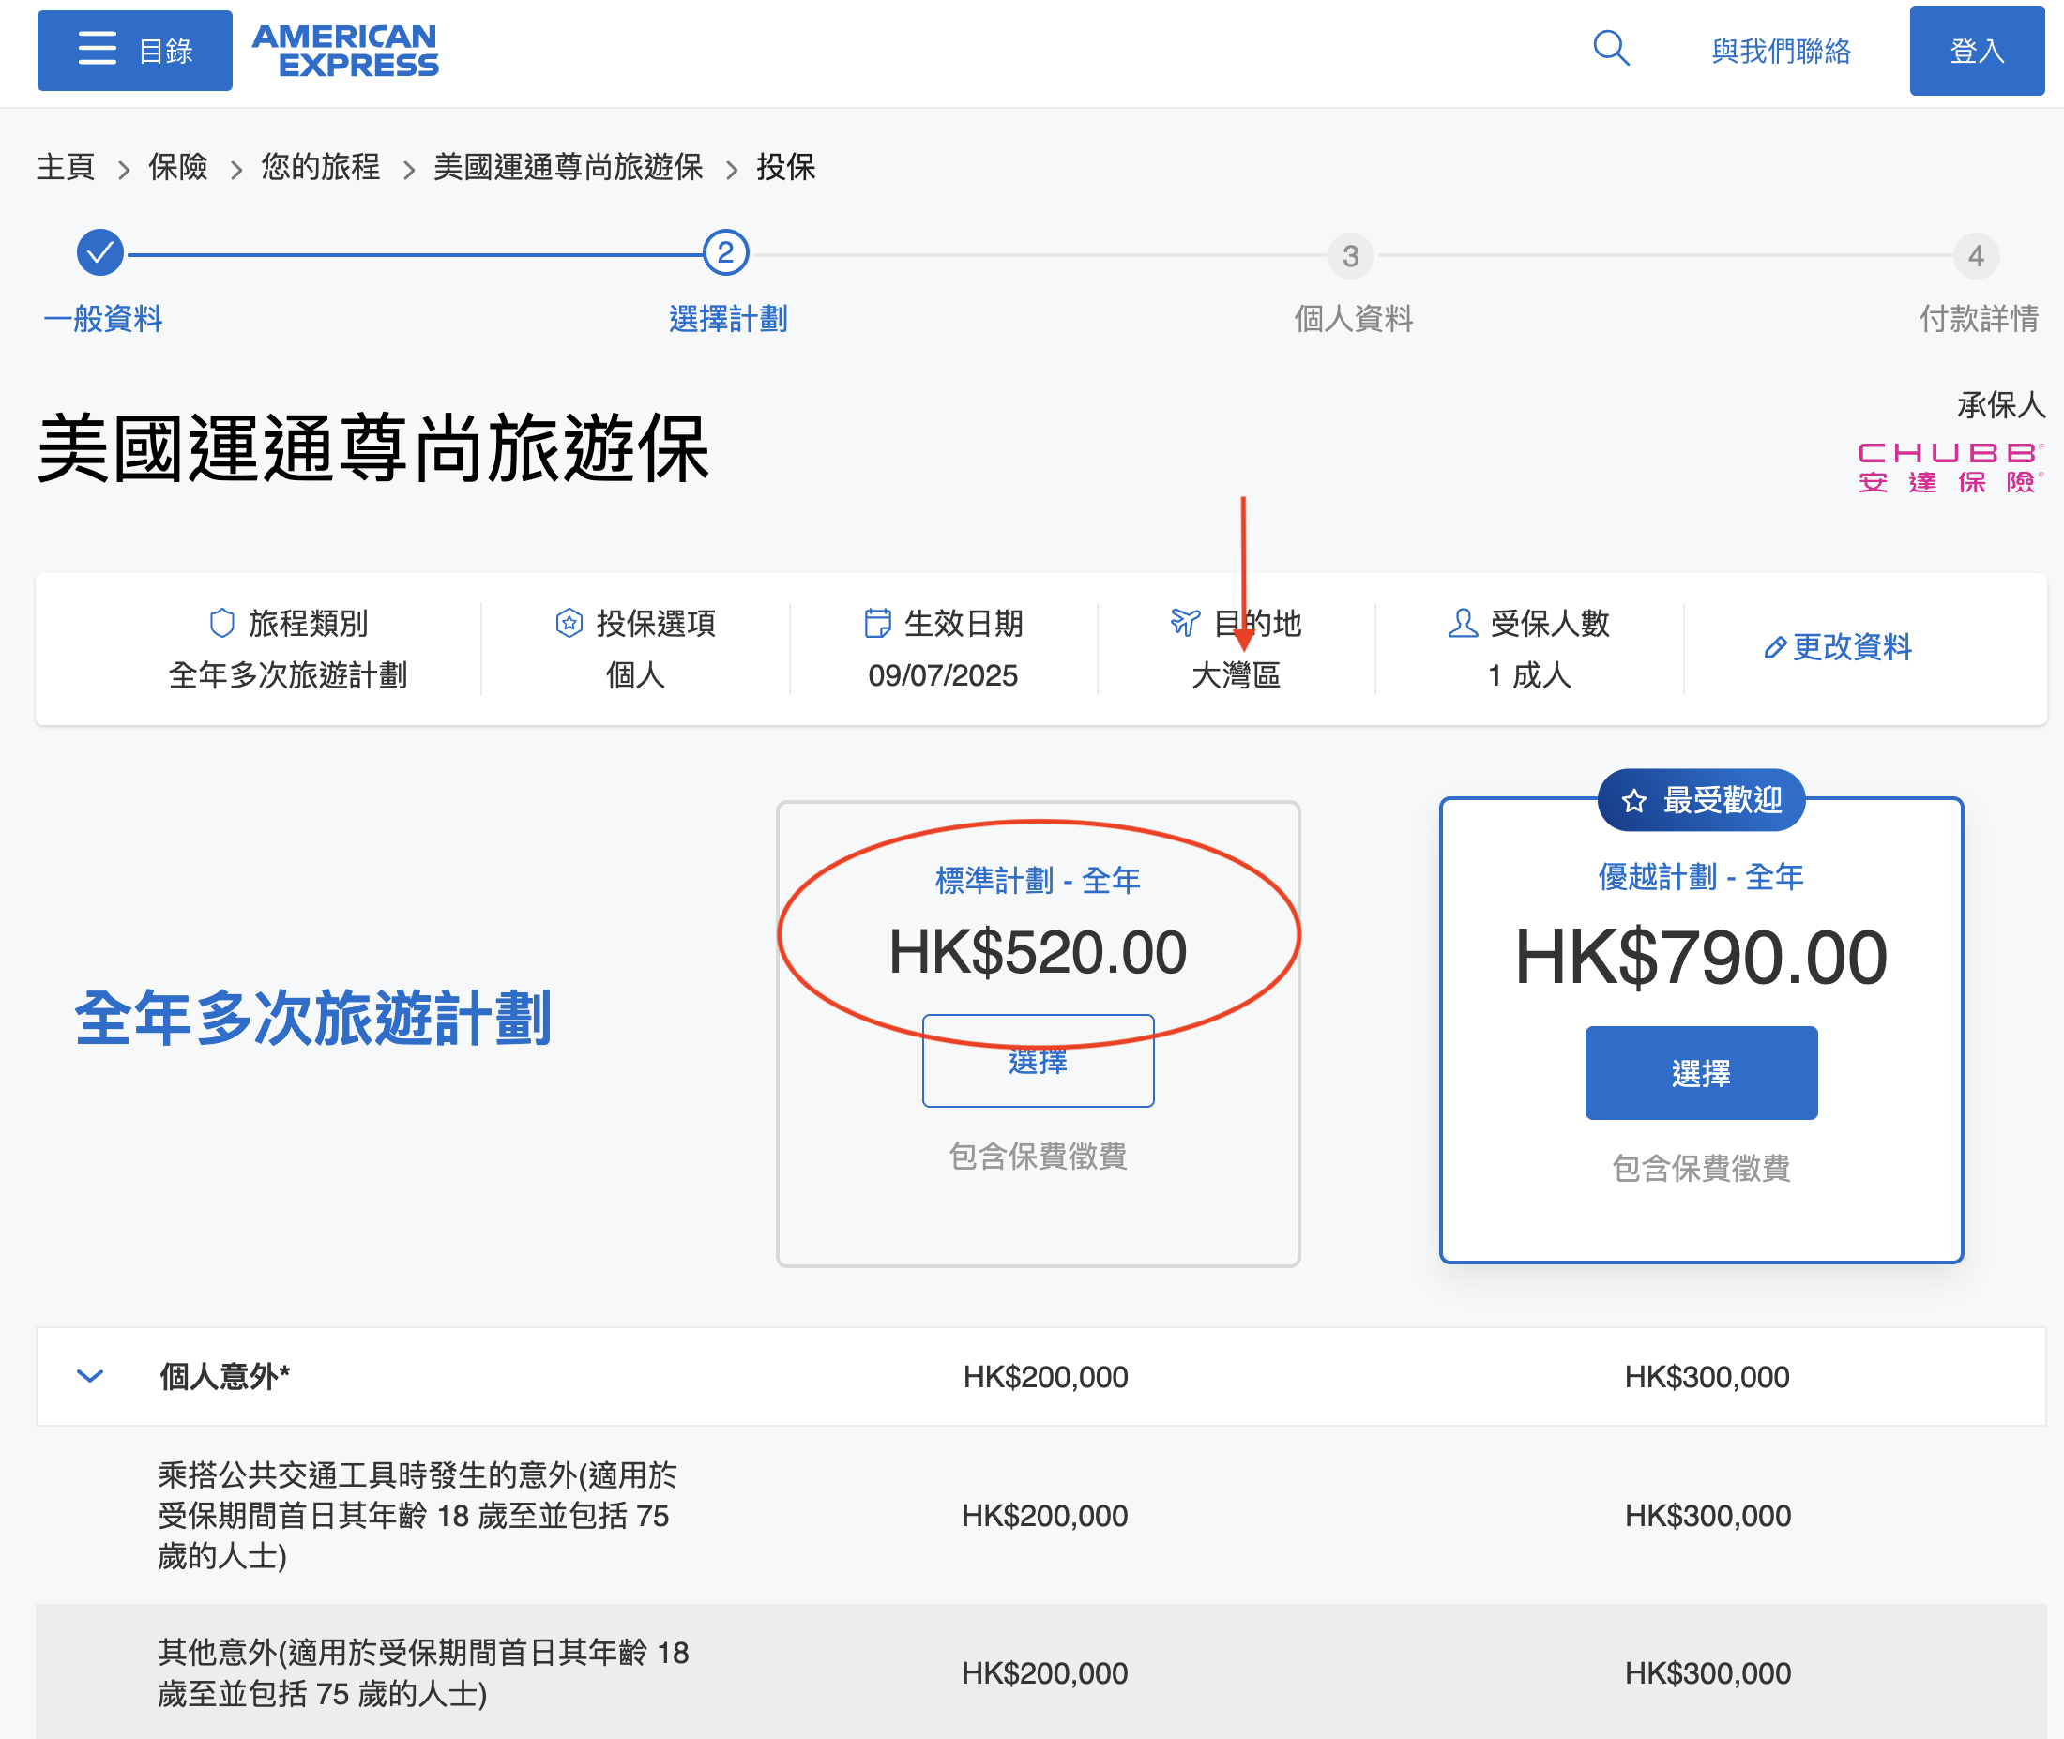
Task: Click 其他意外 coverage description
Action: tap(423, 1673)
